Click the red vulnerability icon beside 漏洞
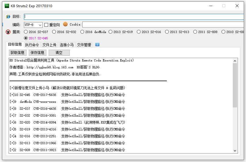The image size is (246, 162). click(8, 32)
